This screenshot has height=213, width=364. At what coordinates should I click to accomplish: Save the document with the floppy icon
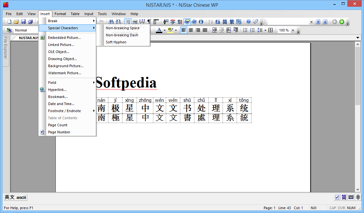(23, 22)
